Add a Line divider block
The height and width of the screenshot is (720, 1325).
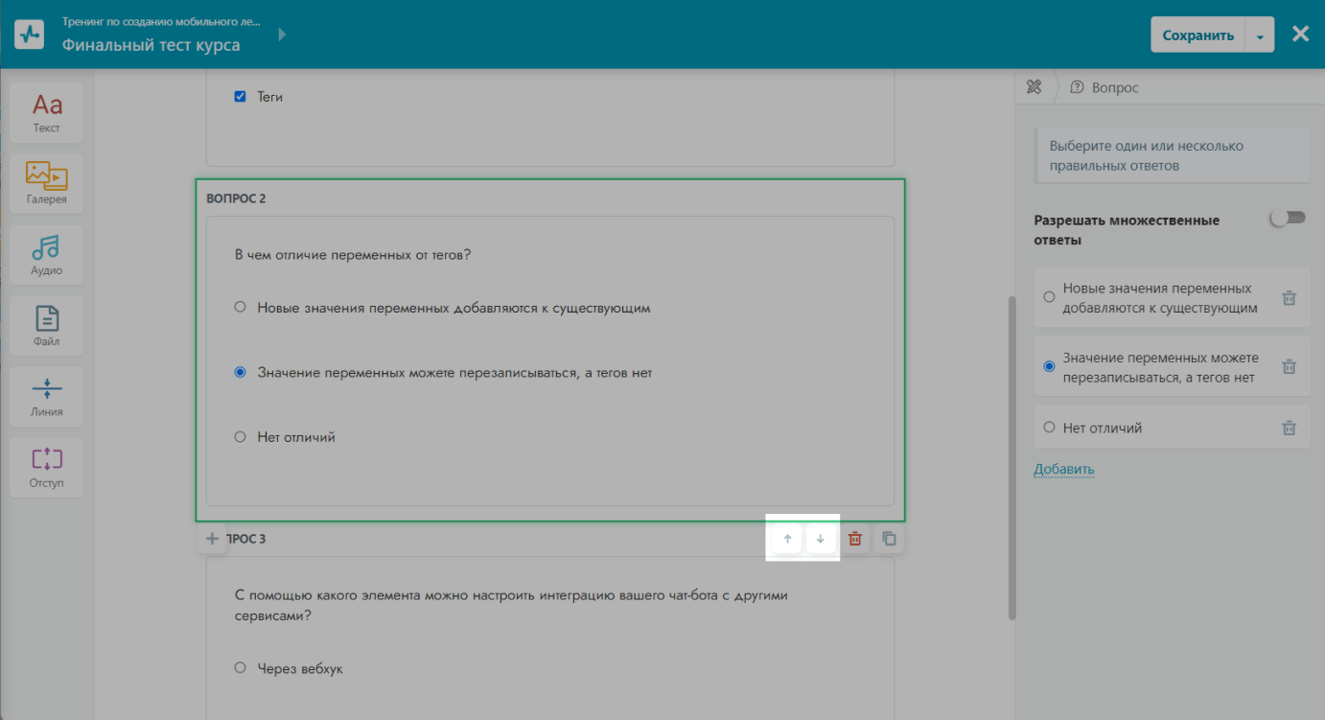[x=46, y=396]
